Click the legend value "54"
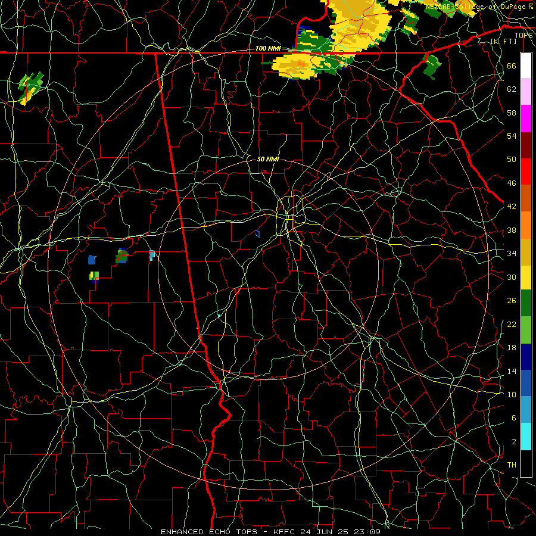Screen dimensions: 536x536 click(x=512, y=136)
